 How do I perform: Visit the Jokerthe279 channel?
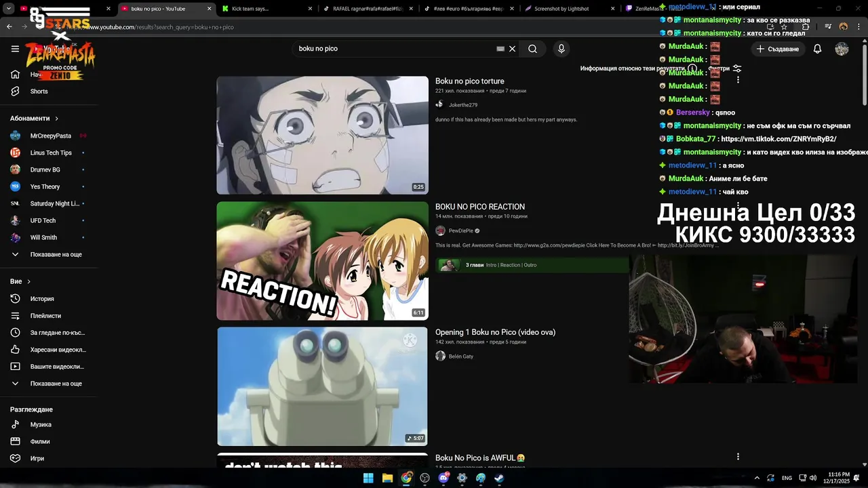tap(463, 105)
